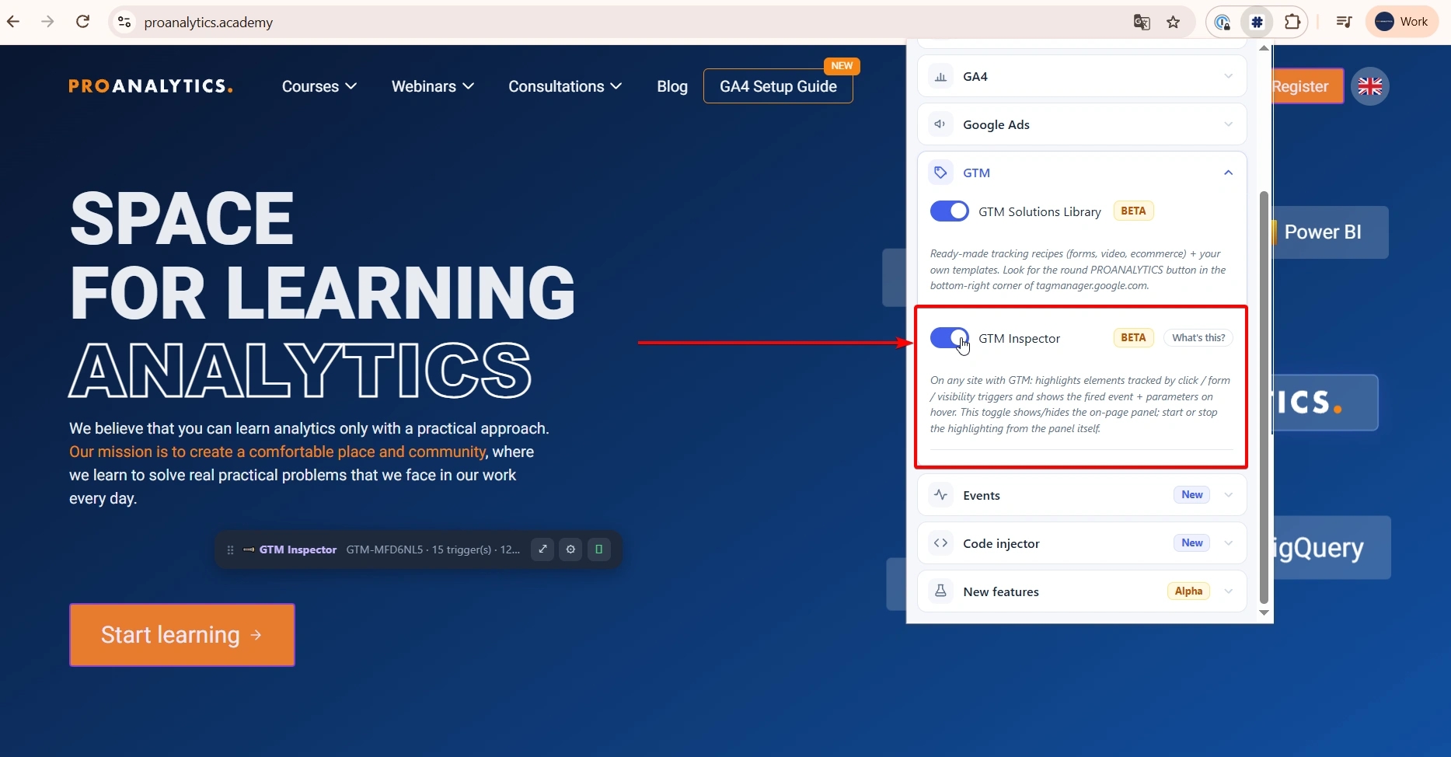Toggle the GTM Inspector switch
The image size is (1451, 757).
point(949,338)
